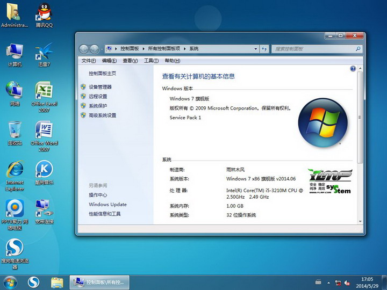This screenshot has width=387, height=290.
Task: Select the 计算机 desktop icon
Action: coord(15,55)
